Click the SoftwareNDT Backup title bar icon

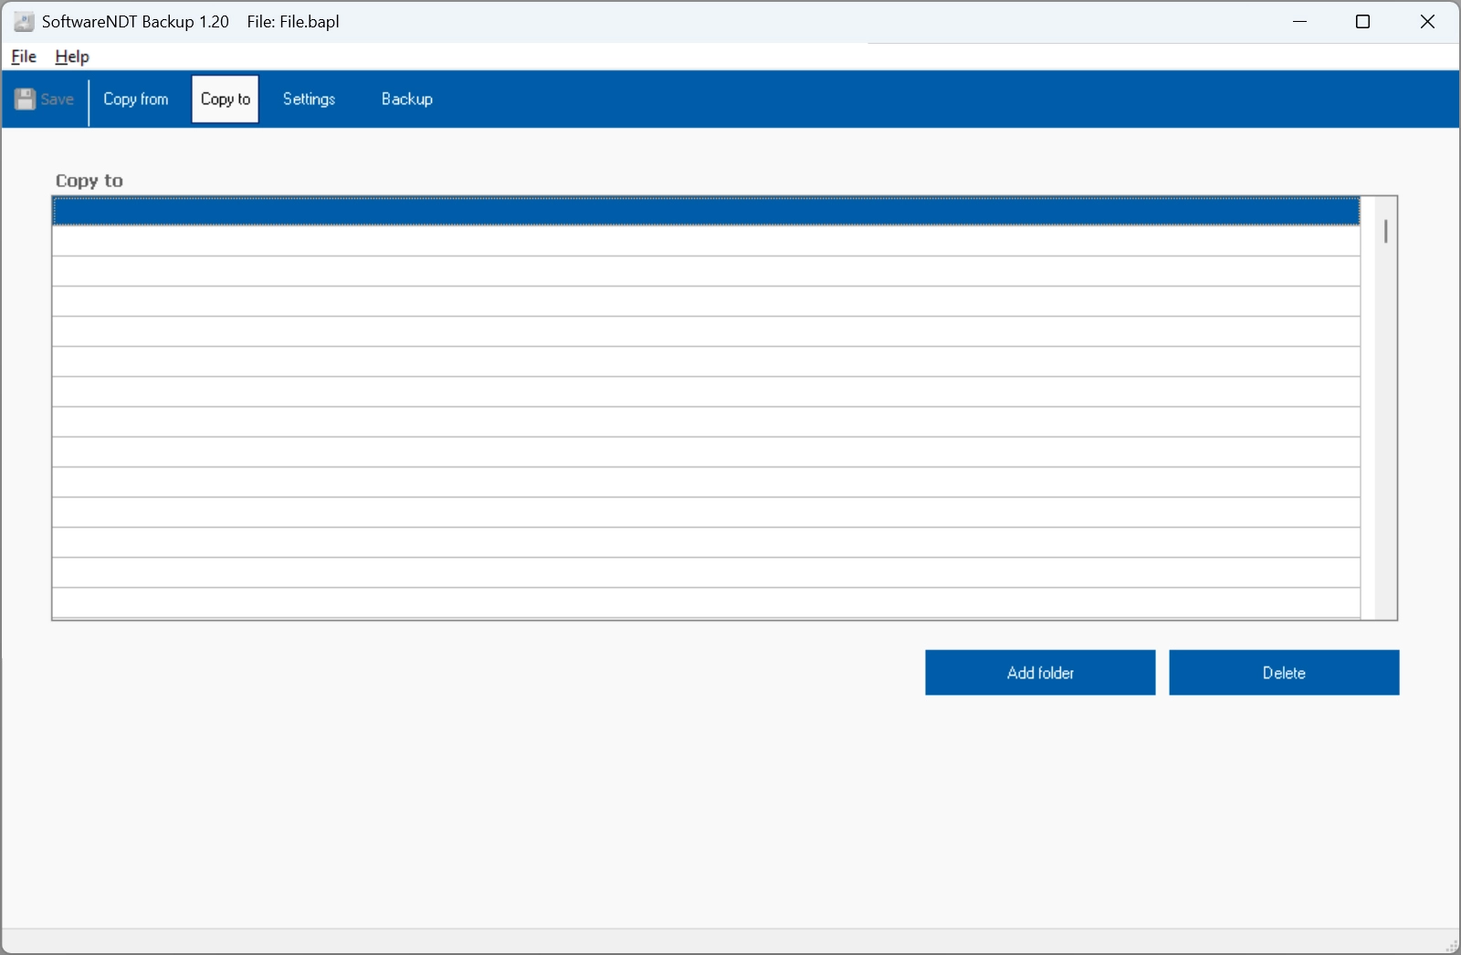coord(24,22)
